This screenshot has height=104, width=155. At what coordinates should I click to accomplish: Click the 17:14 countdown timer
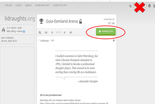coord(111,23)
